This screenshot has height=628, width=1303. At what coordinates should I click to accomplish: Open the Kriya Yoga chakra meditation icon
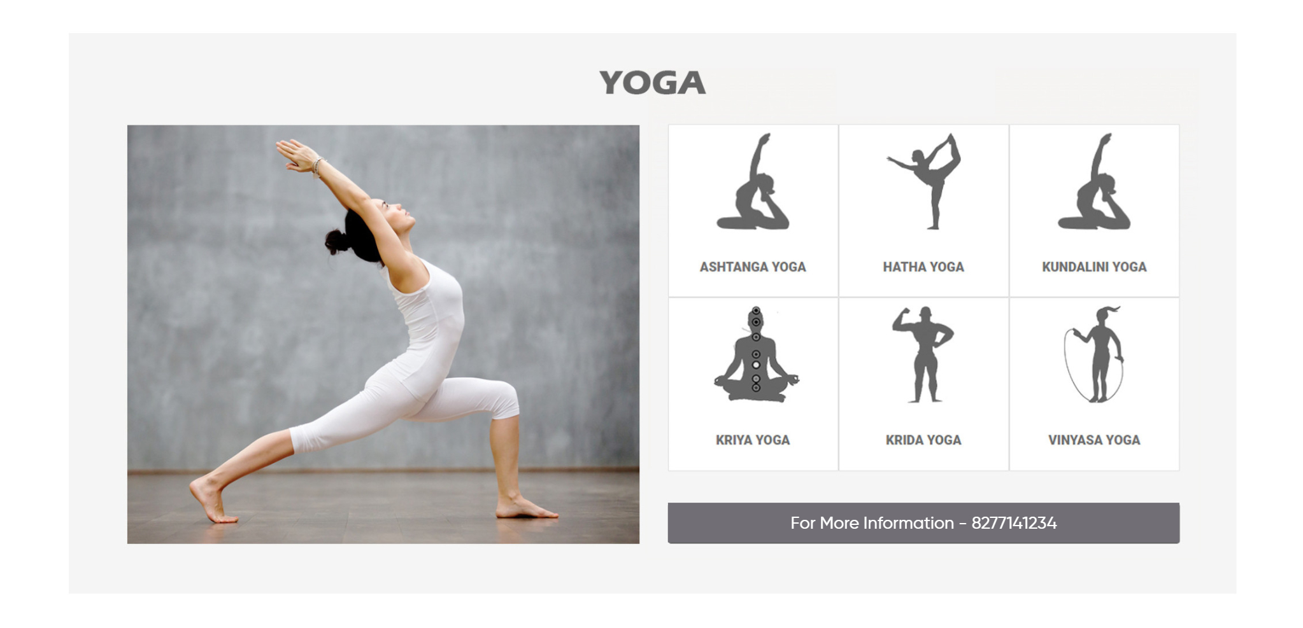[756, 354]
